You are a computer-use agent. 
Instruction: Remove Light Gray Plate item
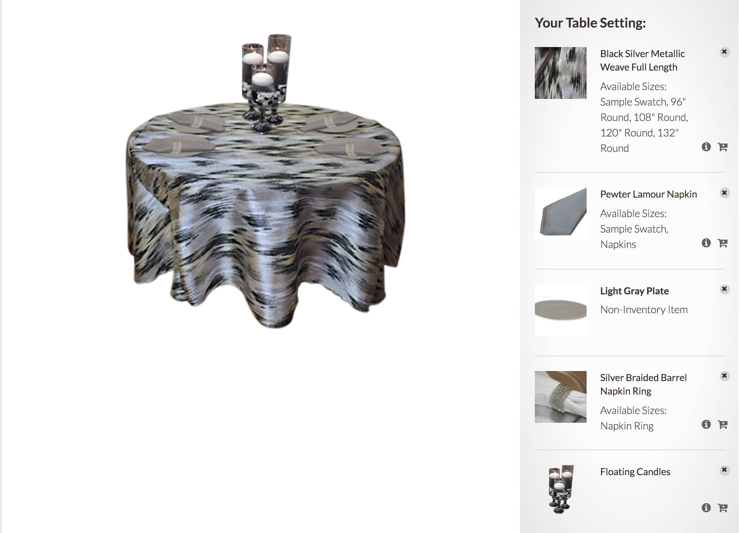point(725,289)
